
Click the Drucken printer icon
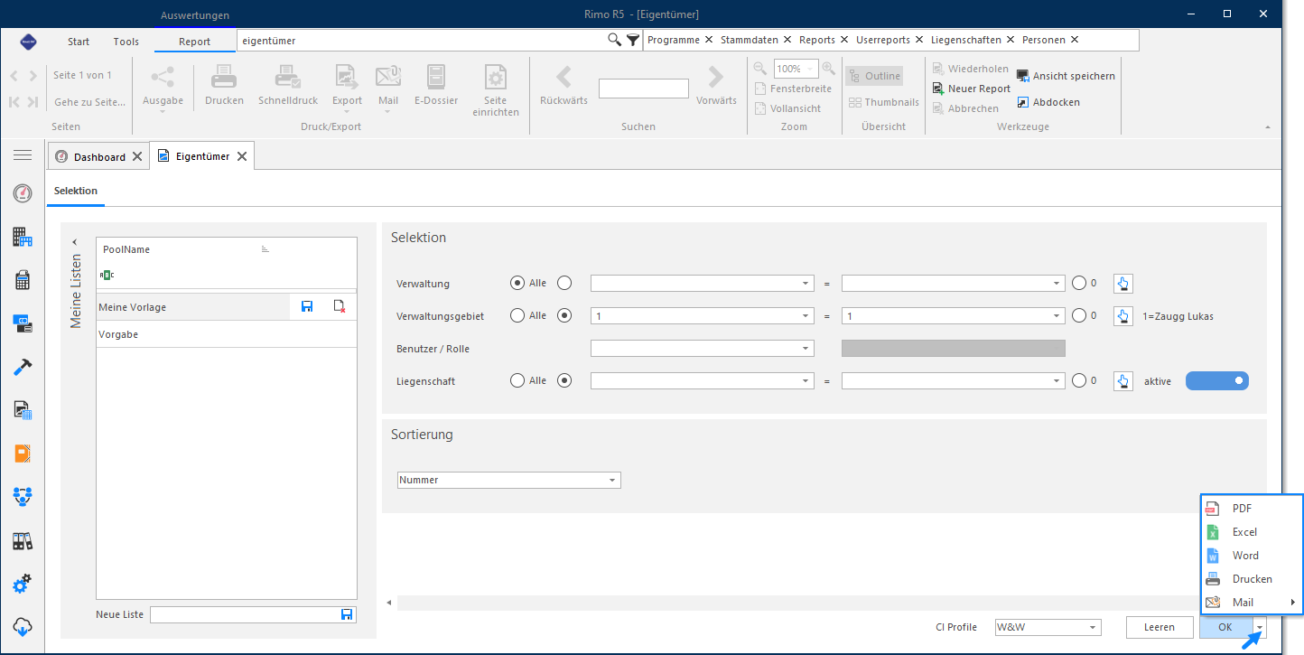tap(224, 77)
